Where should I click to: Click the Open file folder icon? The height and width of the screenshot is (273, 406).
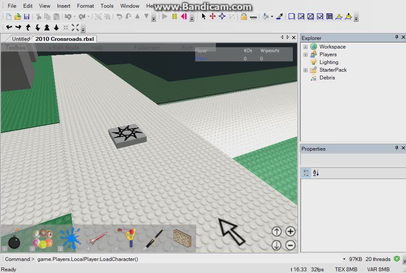click(18, 17)
